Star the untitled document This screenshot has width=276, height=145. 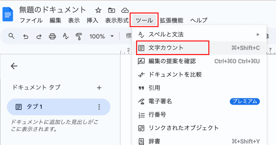click(x=98, y=10)
